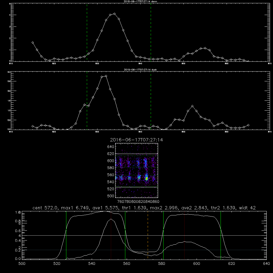This screenshot has width=273, height=273.
Task: Click the '500' label on bottom plot x-axis
Action: pyautogui.click(x=22, y=264)
